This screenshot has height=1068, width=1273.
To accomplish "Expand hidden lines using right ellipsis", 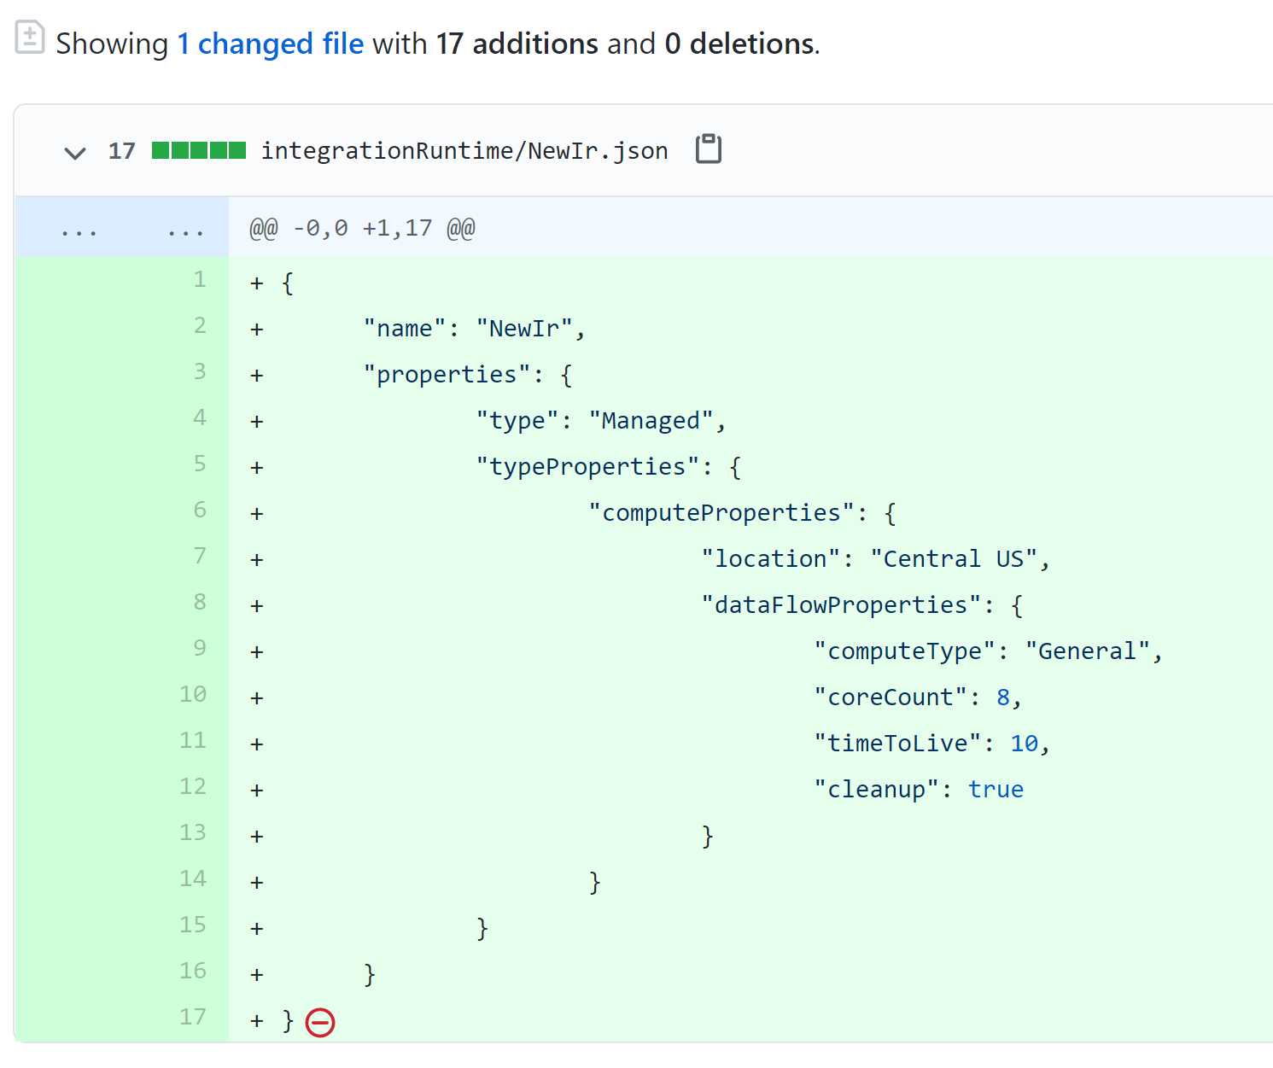I will (185, 229).
